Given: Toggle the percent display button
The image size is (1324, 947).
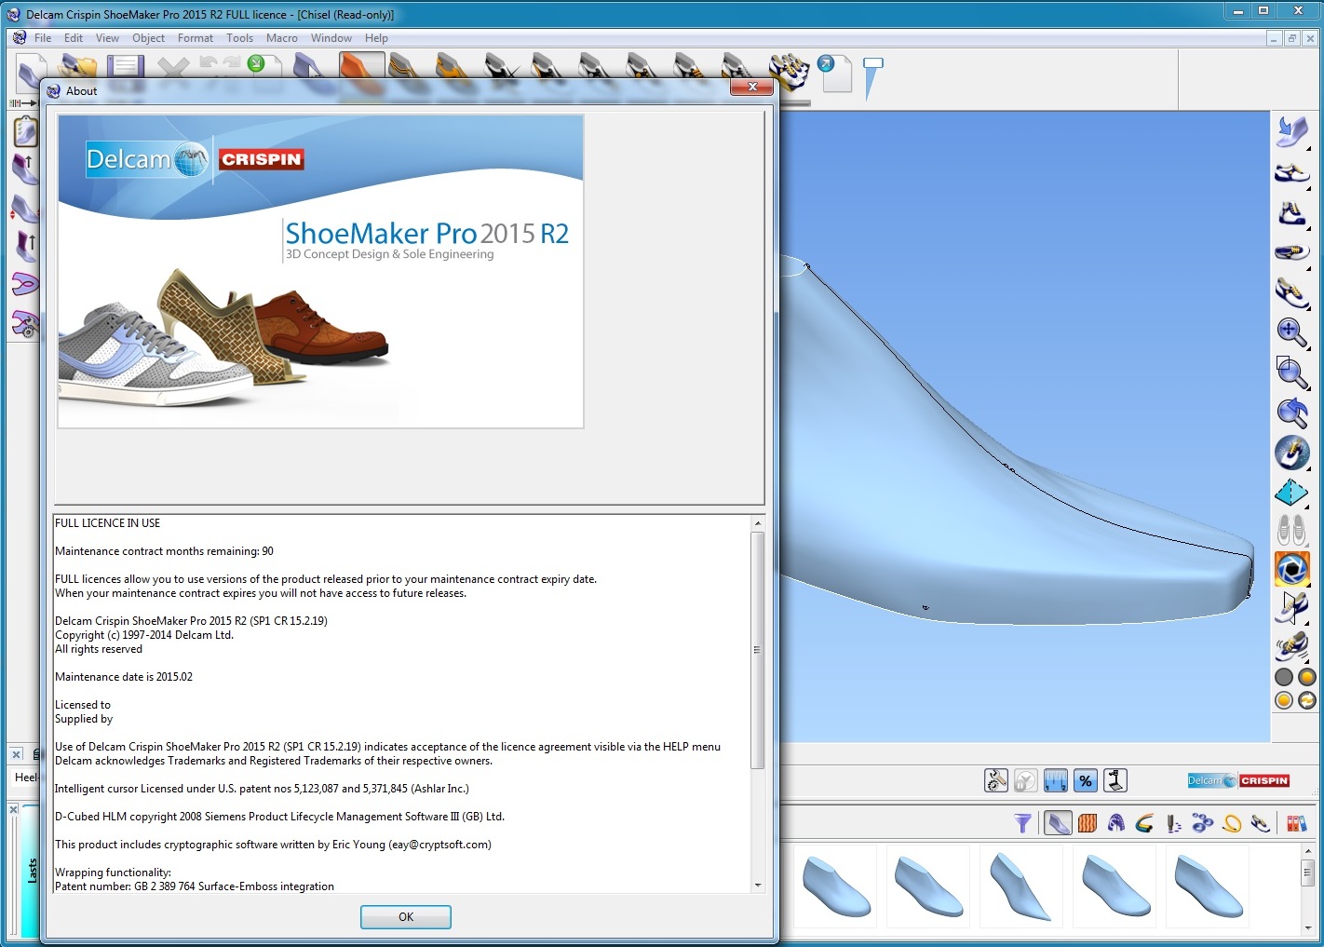Looking at the screenshot, I should pyautogui.click(x=1086, y=781).
